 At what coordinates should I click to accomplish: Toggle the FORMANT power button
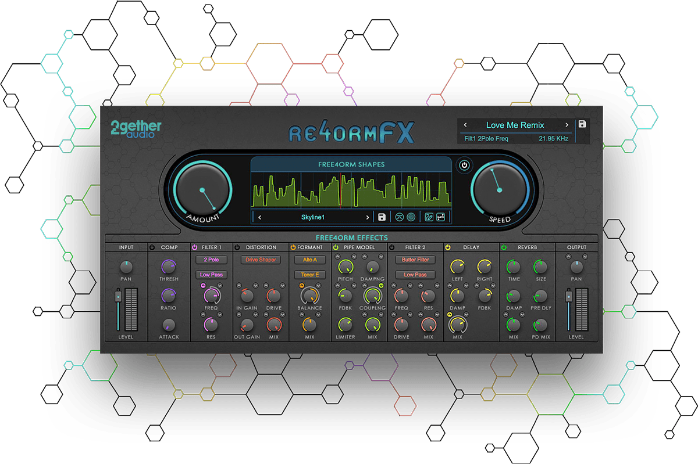tap(293, 247)
